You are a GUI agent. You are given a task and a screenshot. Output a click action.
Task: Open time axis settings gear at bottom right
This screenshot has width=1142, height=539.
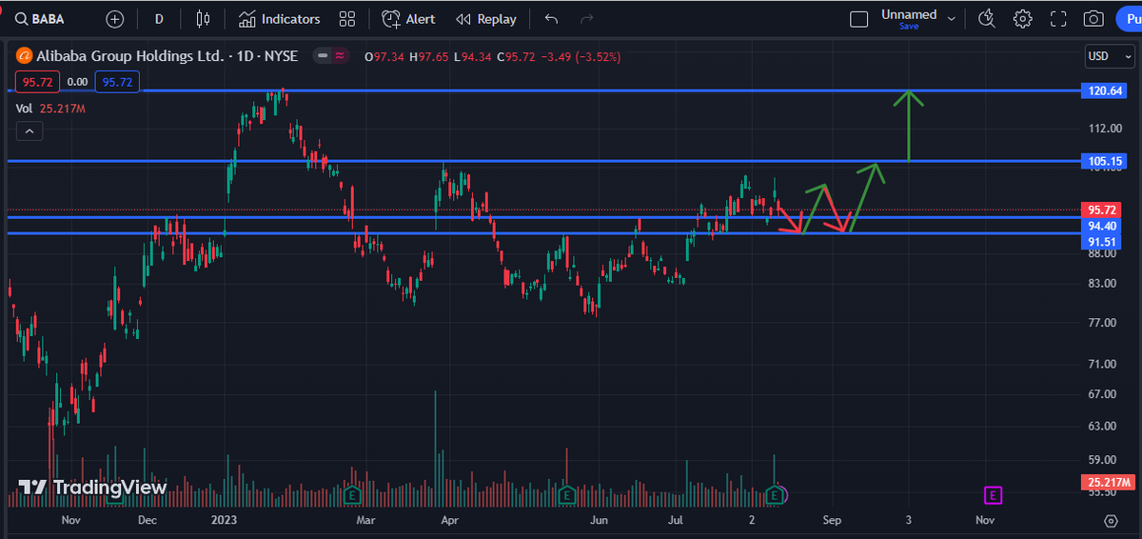1111,521
